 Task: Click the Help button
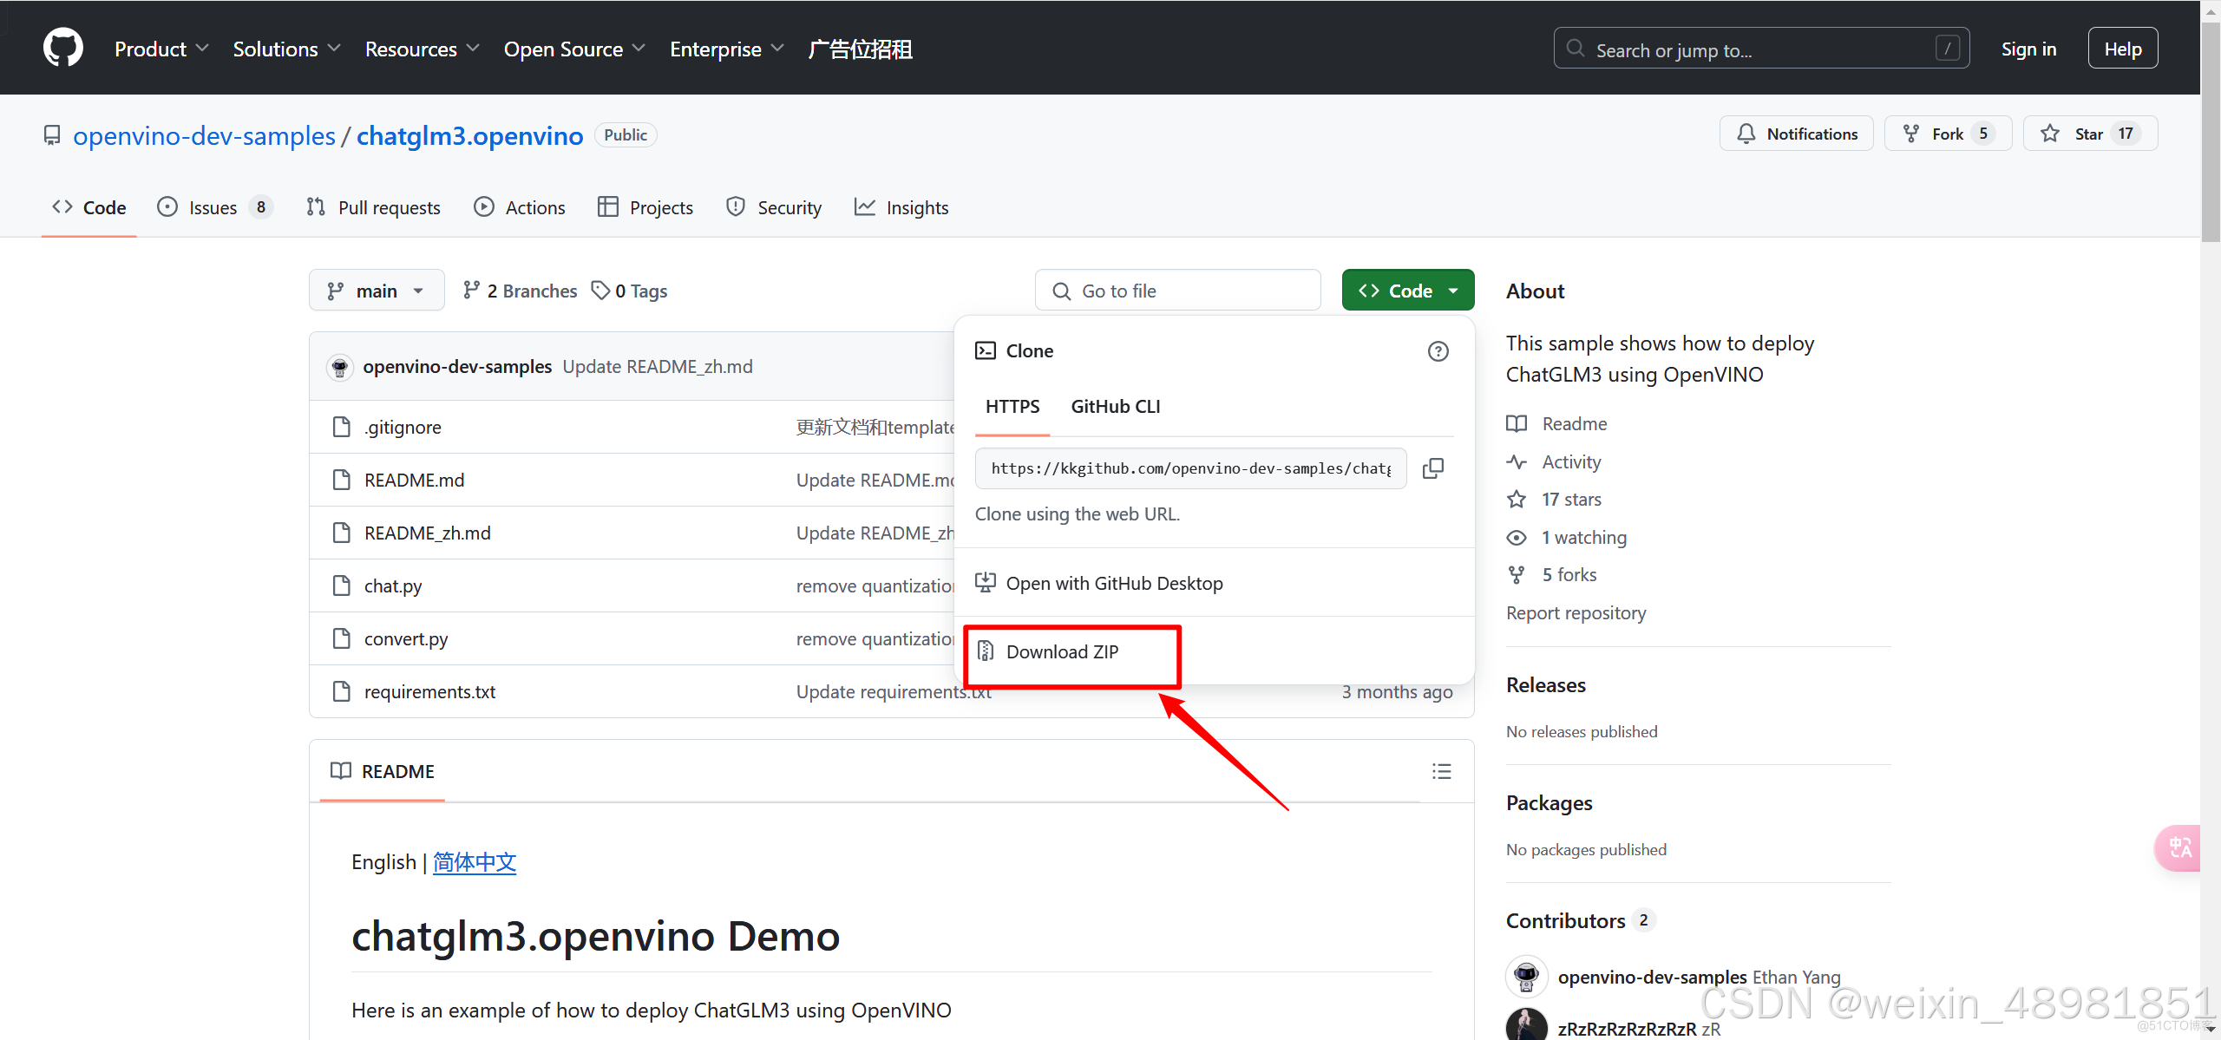pyautogui.click(x=2122, y=49)
